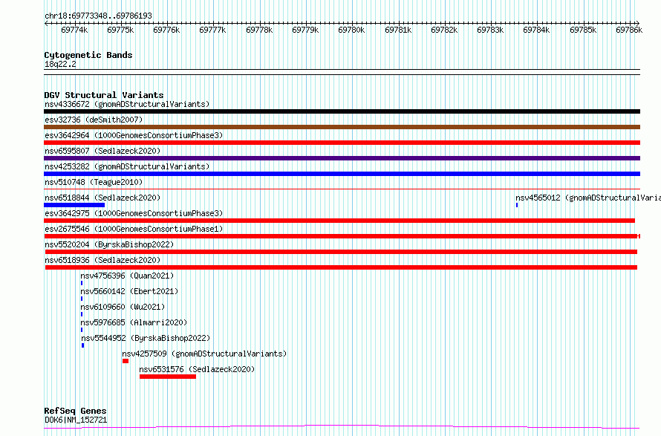Click the esv3642964 red variant bar
661x436 pixels.
[x=342, y=143]
